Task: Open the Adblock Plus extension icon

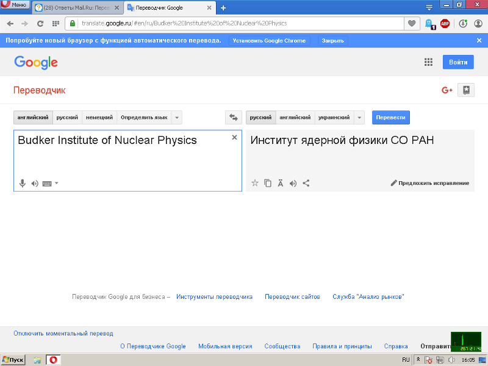Action: [445, 23]
